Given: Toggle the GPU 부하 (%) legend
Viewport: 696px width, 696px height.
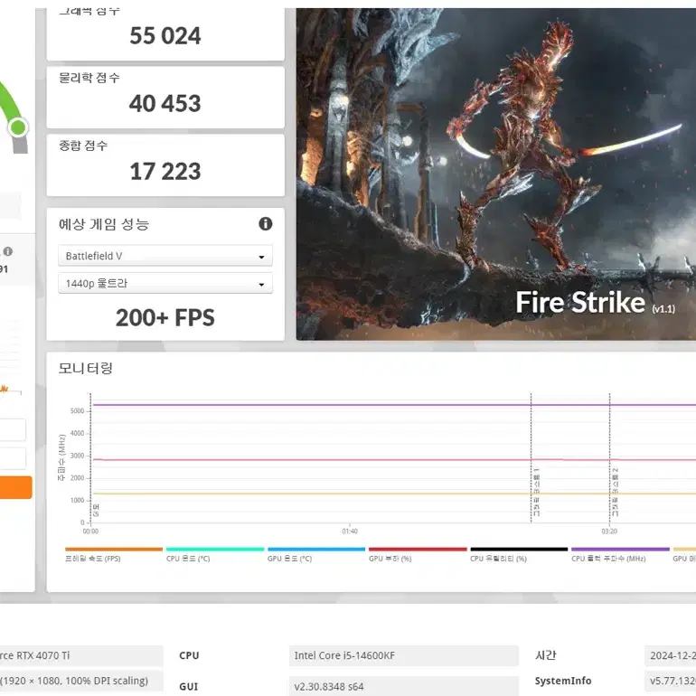Looking at the screenshot, I should [418, 555].
